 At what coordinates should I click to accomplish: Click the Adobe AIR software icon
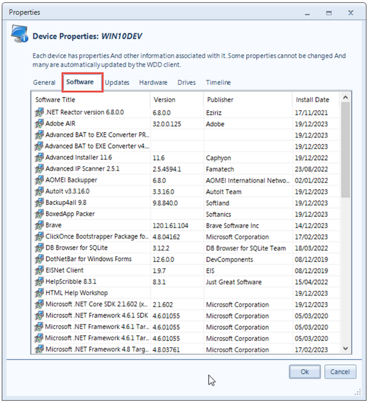click(x=39, y=124)
